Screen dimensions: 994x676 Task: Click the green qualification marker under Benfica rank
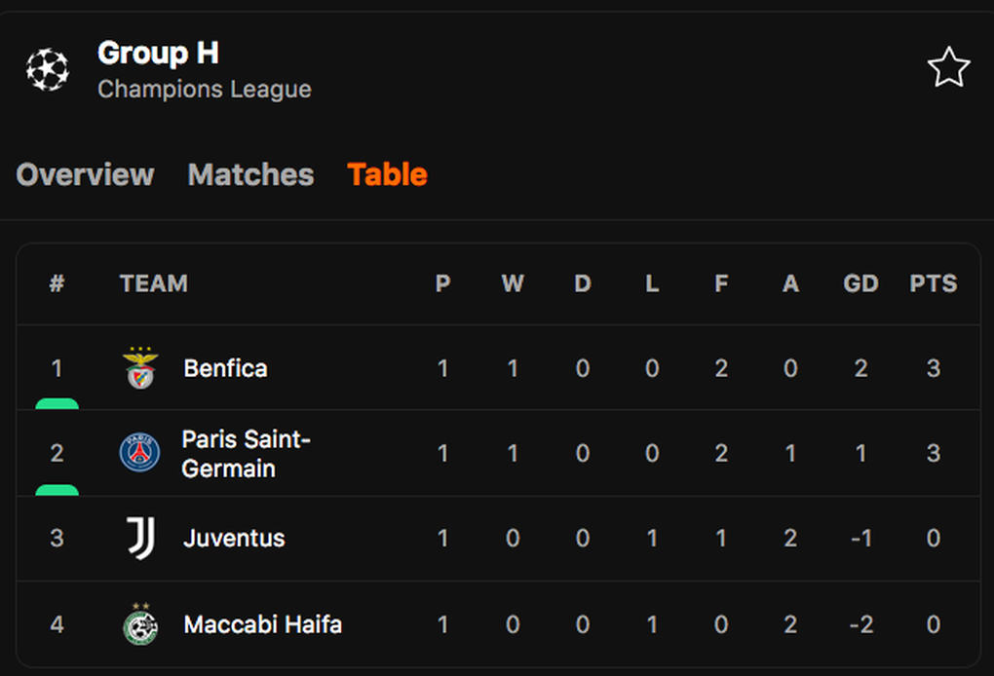point(57,403)
